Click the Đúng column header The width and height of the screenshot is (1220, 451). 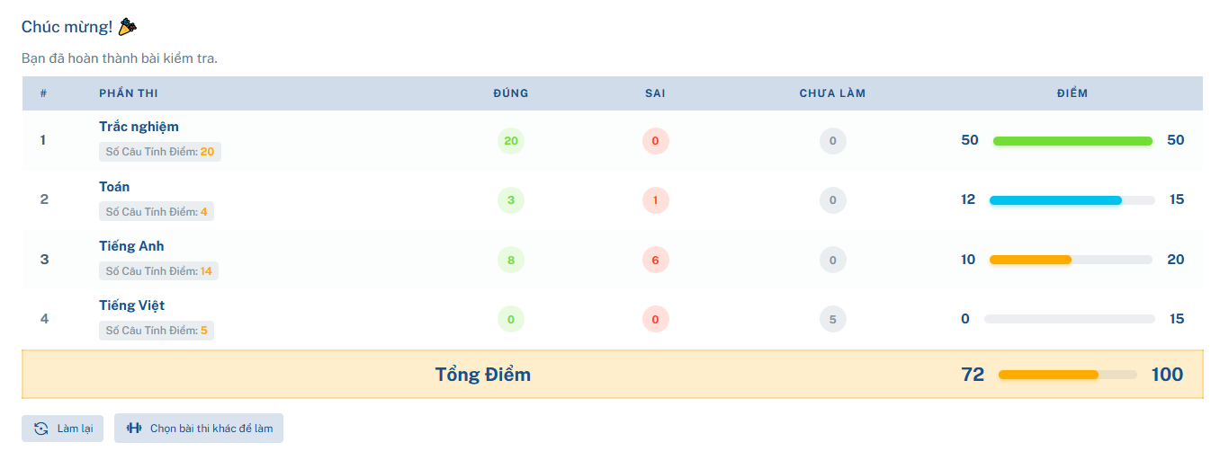pos(511,93)
